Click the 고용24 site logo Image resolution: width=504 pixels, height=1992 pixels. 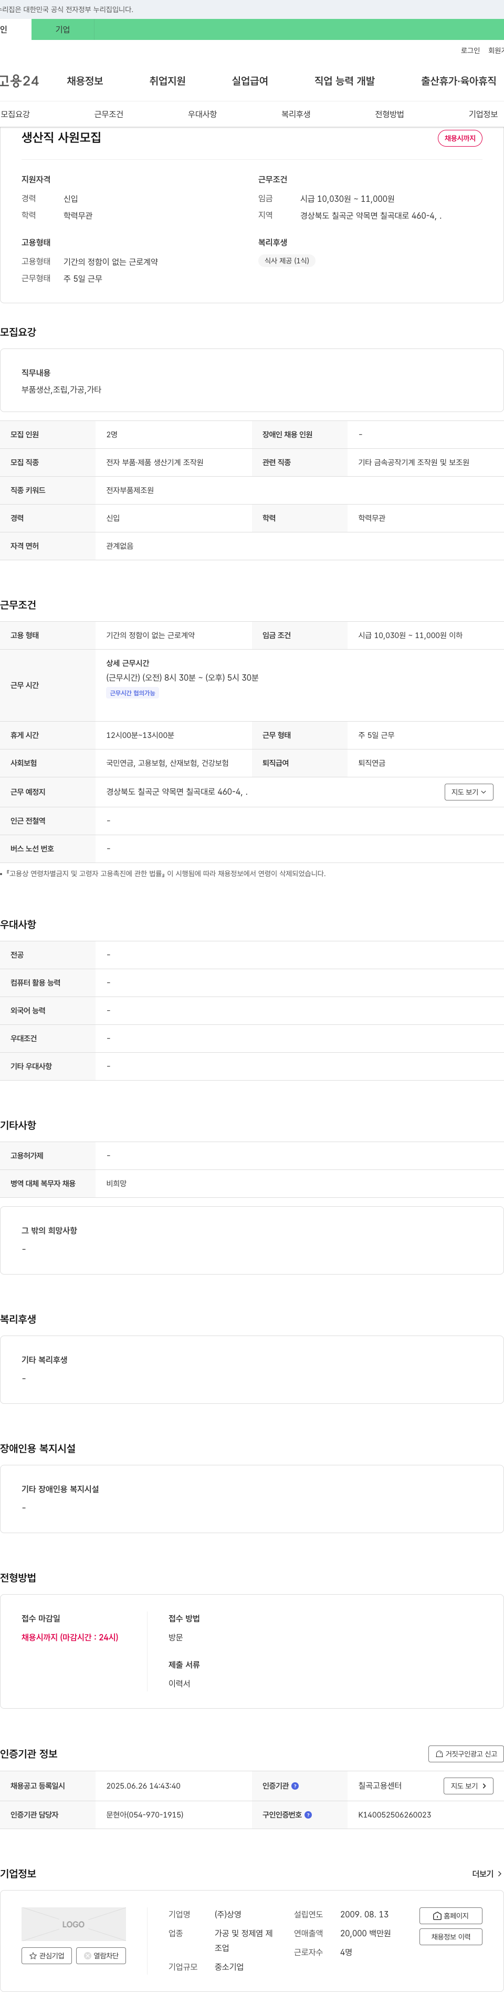coord(19,81)
